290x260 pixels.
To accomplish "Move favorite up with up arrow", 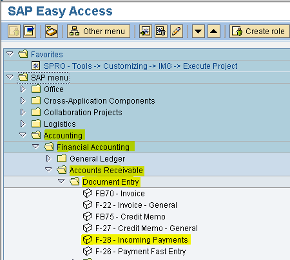I will coord(214,32).
